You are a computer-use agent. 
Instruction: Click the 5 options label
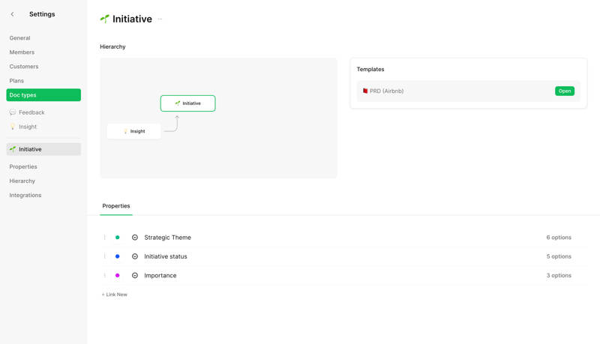[559, 256]
